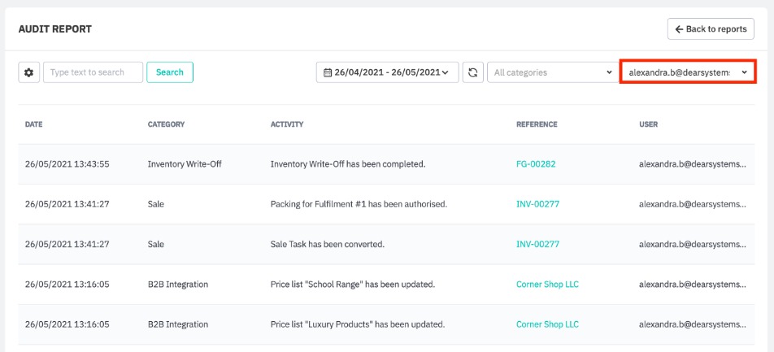Click the Category column header

coord(166,124)
